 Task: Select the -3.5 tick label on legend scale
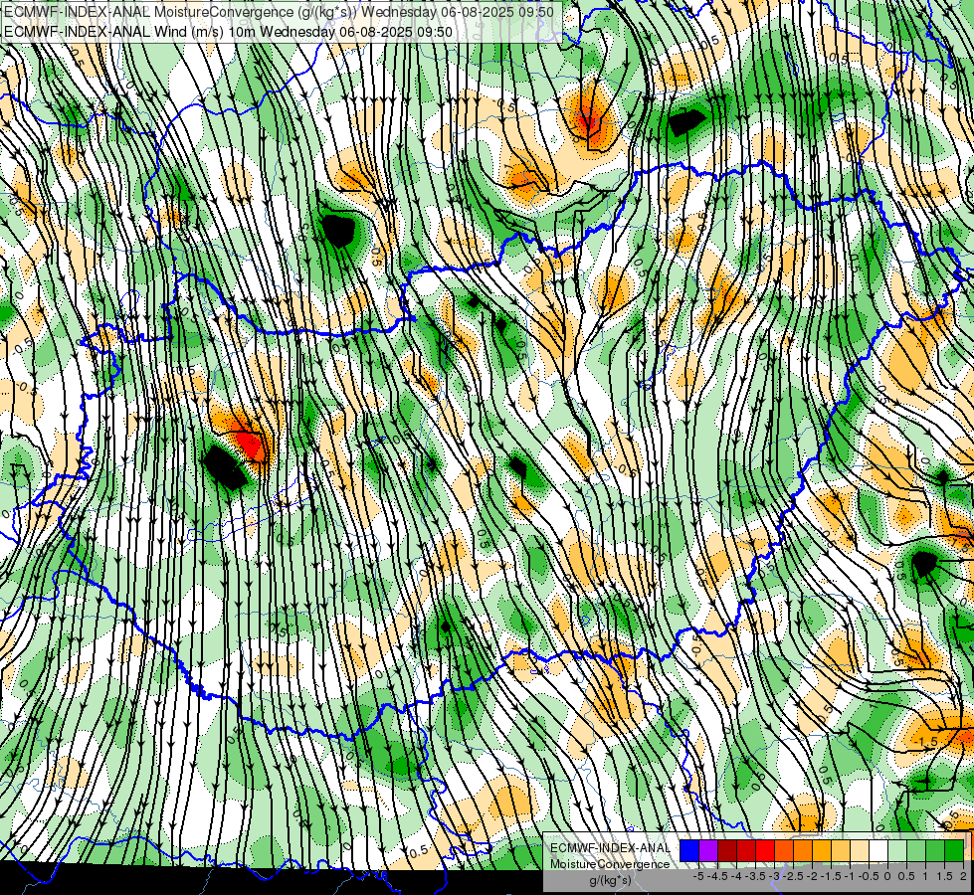(755, 876)
